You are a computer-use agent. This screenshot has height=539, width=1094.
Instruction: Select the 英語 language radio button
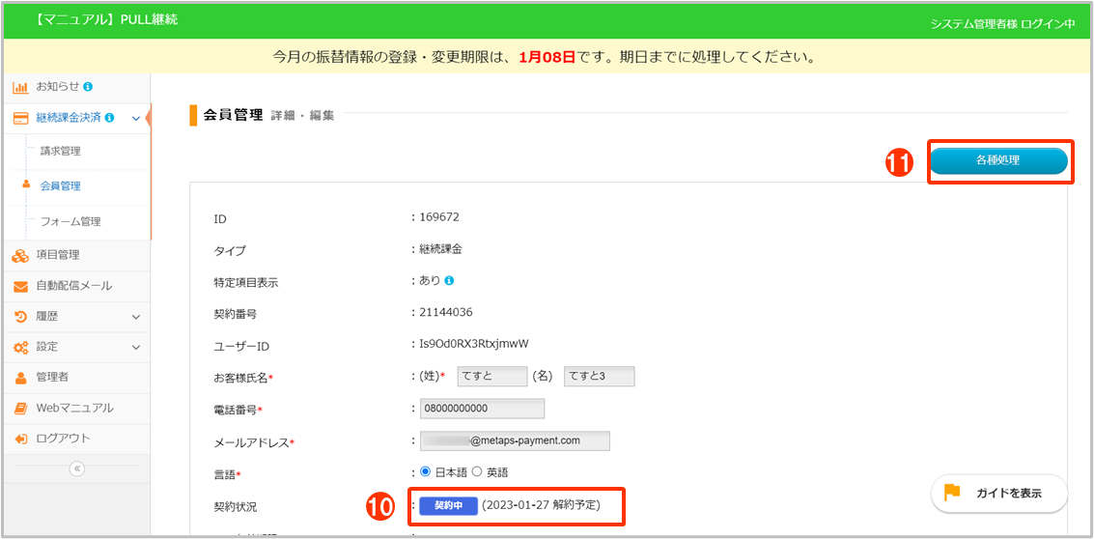[477, 472]
